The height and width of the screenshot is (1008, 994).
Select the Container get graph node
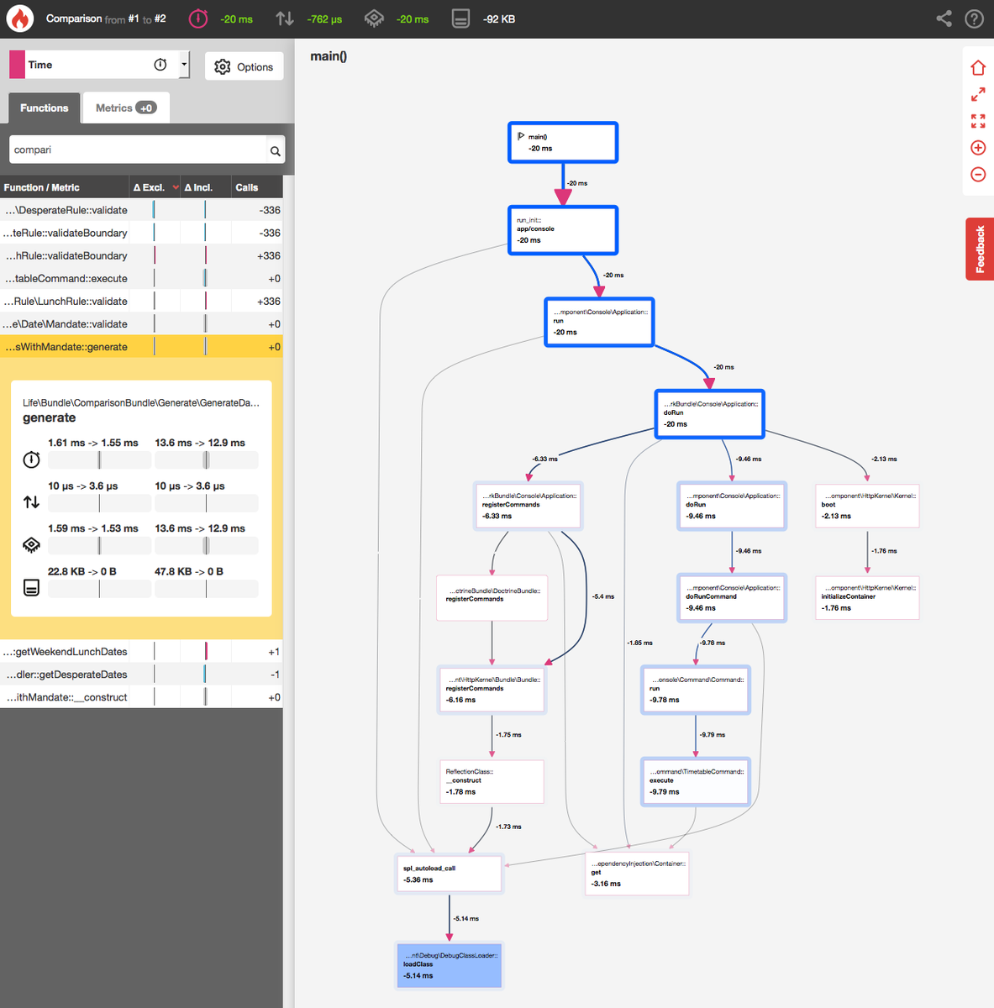[637, 874]
